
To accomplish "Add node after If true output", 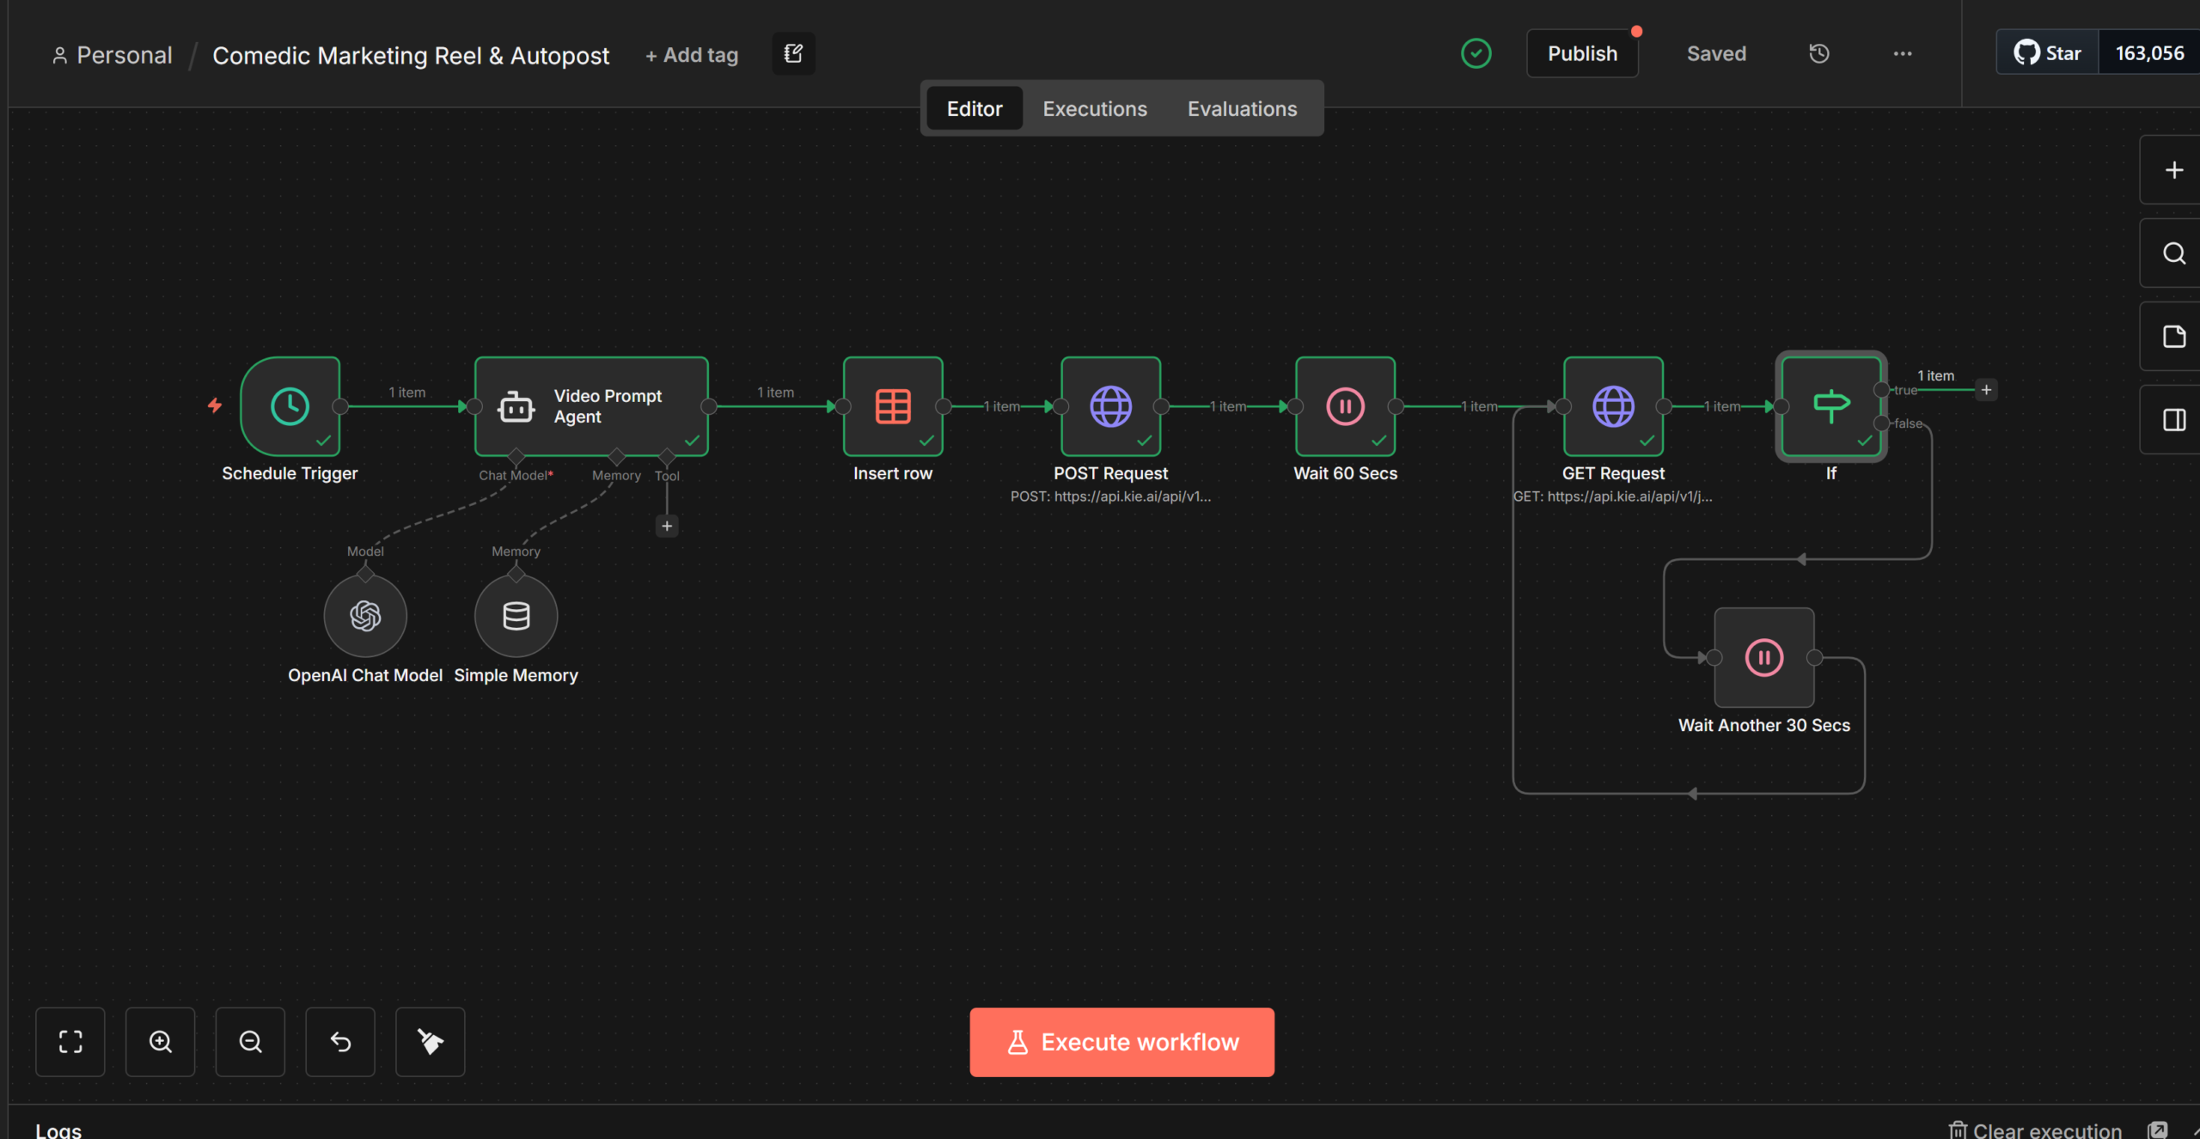I will coord(1986,390).
